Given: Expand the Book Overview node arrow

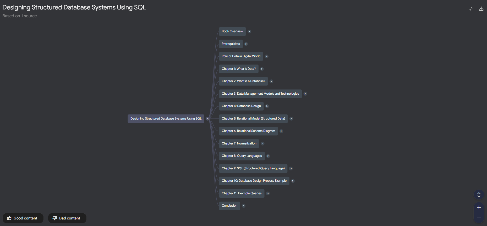Looking at the screenshot, I should point(249,31).
